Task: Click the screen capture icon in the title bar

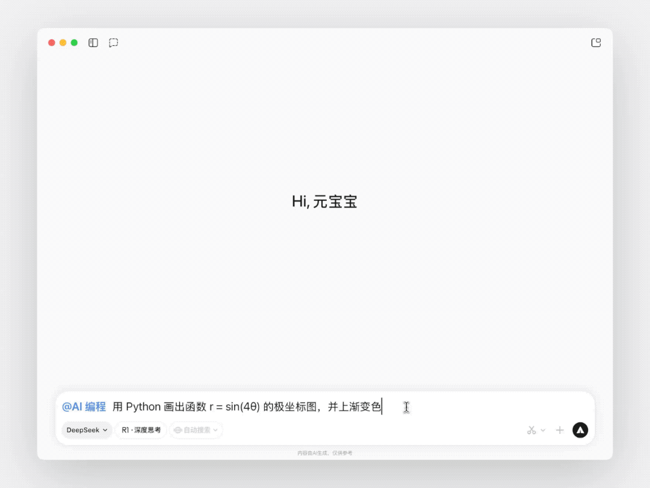Action: coord(114,43)
